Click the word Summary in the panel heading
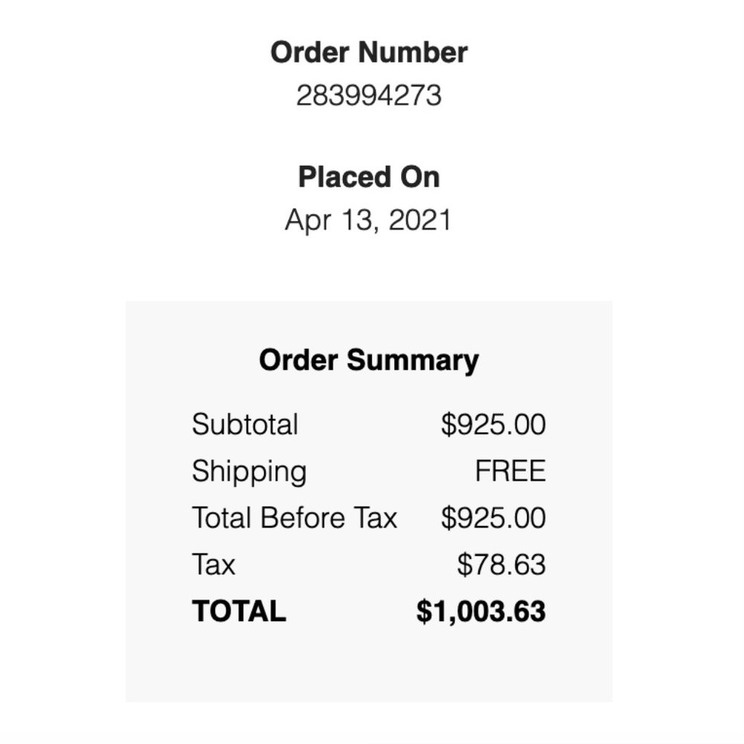 pos(414,360)
